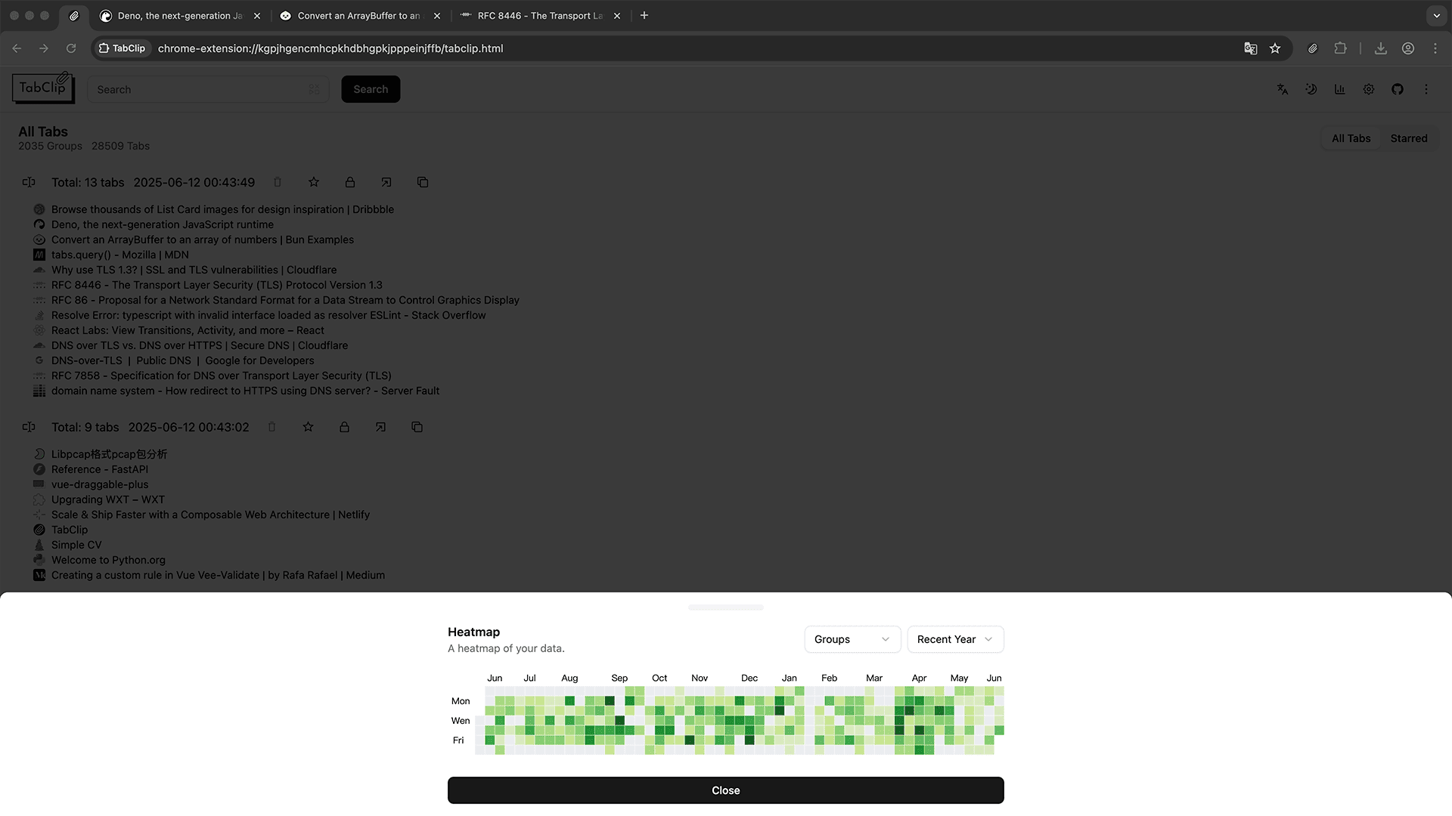Open the Groups dropdown in Heatmap
This screenshot has height=816, width=1452.
852,639
